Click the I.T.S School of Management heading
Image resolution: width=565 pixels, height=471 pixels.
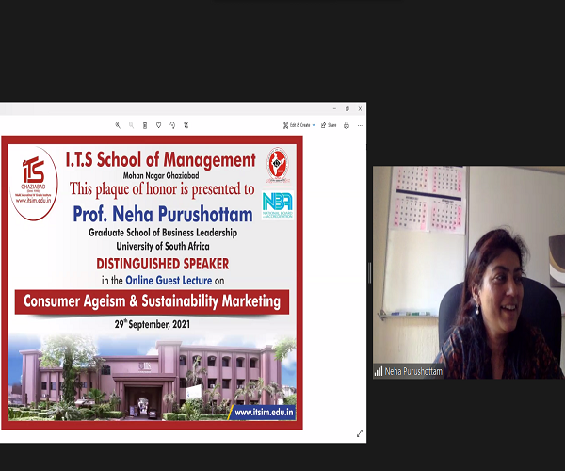coord(161,159)
